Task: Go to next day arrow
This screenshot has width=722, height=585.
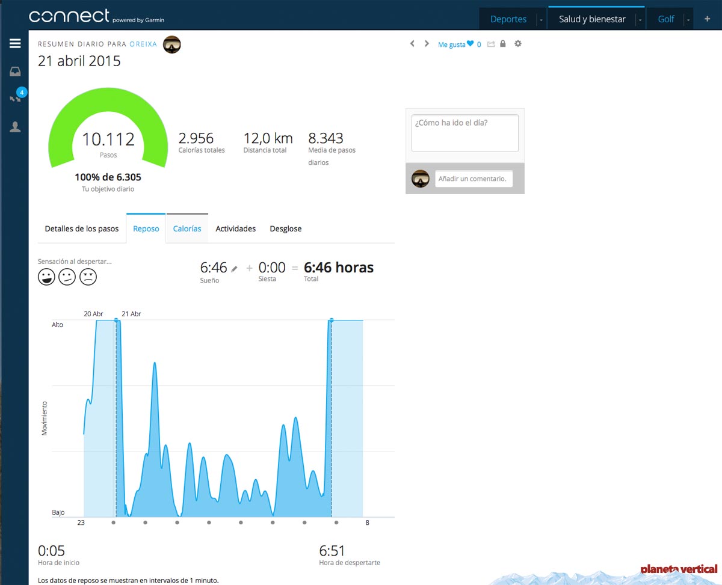Action: (427, 44)
